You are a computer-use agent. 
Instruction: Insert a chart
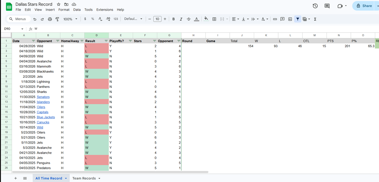point(290,19)
